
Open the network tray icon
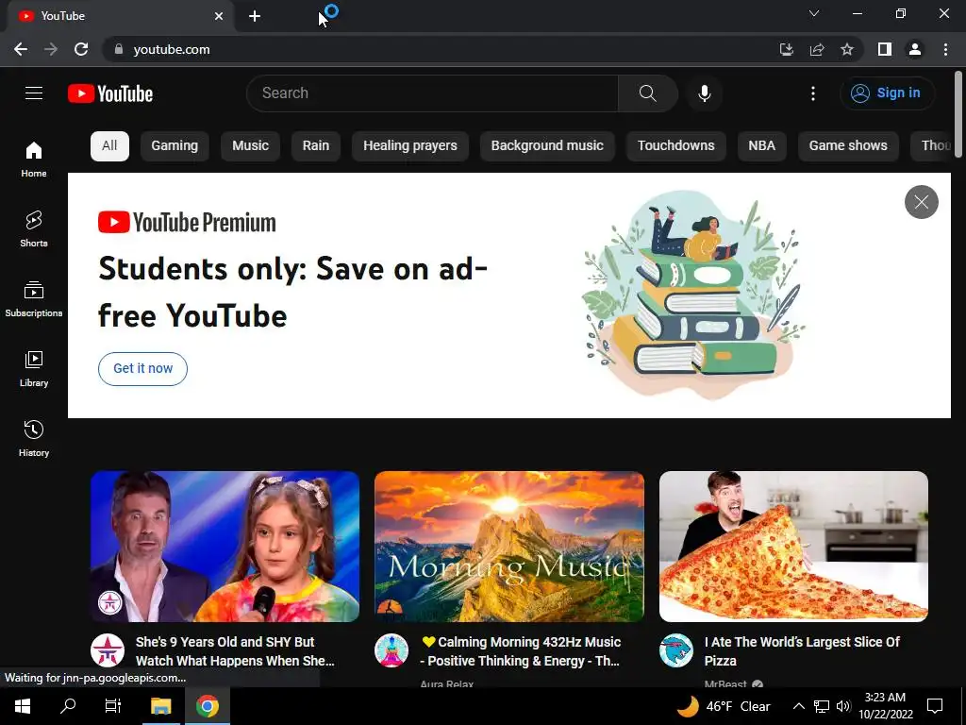(822, 706)
